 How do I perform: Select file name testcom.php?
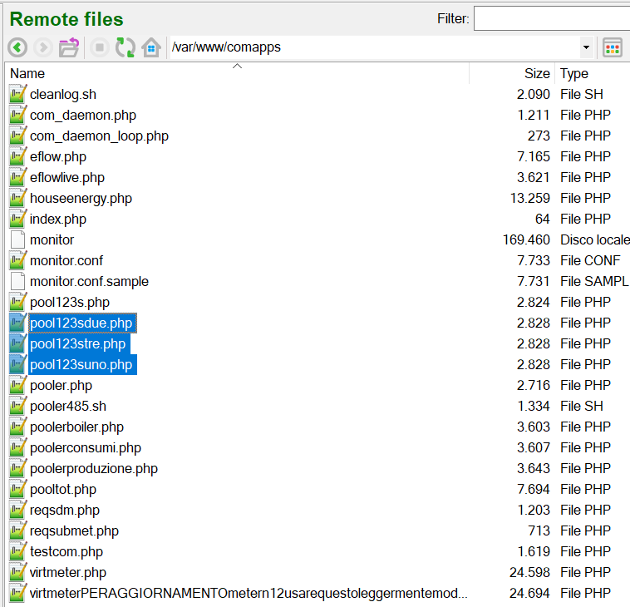pos(66,552)
